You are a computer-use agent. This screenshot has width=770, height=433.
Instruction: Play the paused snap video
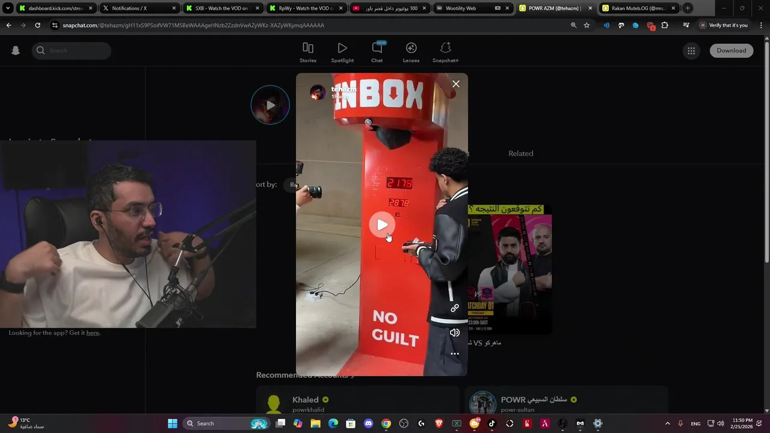click(x=382, y=225)
